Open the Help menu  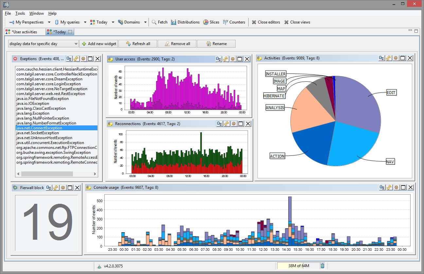pyautogui.click(x=52, y=13)
